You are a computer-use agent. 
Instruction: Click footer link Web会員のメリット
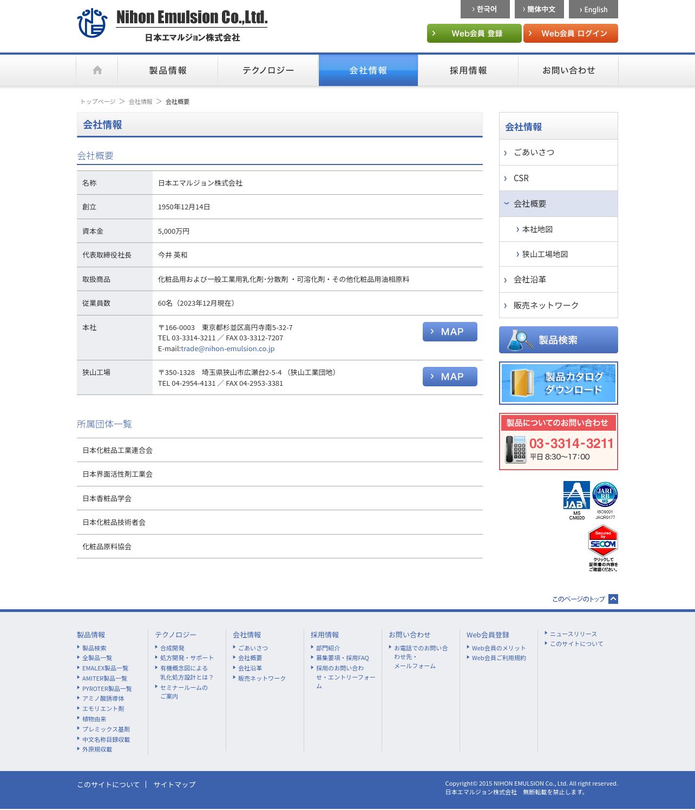click(499, 648)
